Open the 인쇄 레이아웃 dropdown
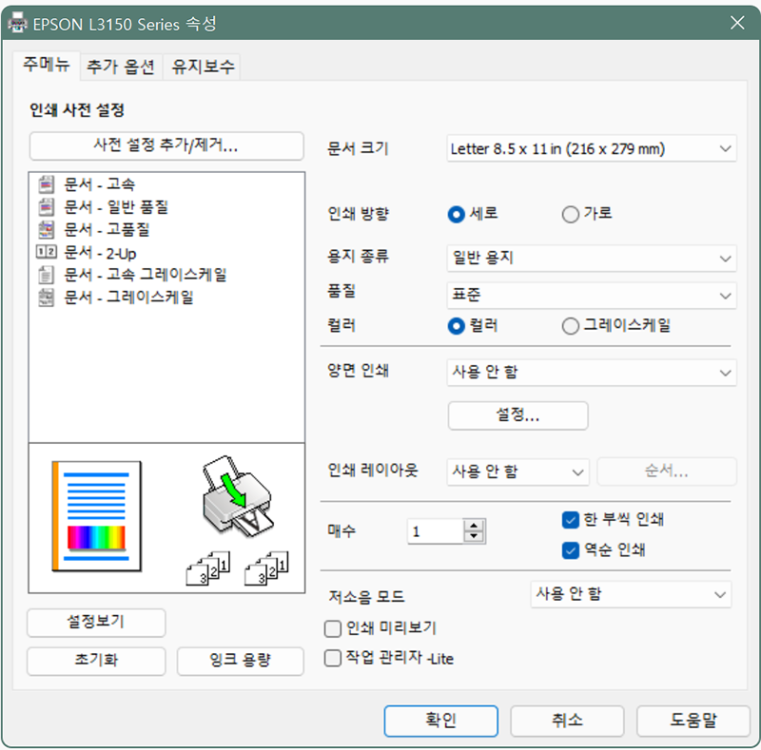761x750 pixels. 517,471
